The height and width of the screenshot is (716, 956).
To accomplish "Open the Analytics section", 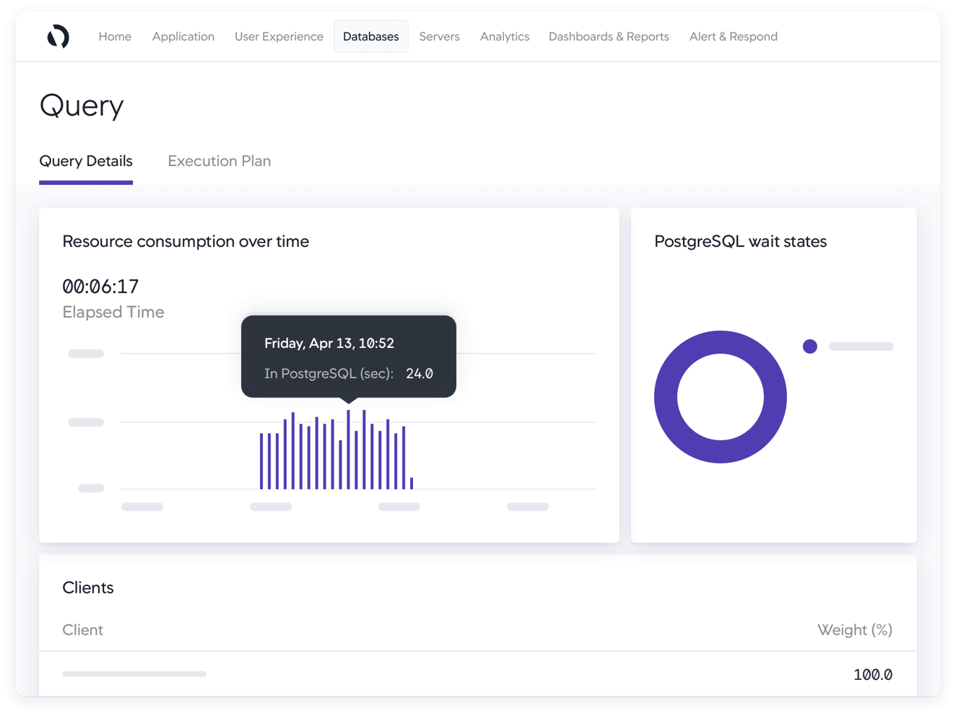I will coord(504,37).
